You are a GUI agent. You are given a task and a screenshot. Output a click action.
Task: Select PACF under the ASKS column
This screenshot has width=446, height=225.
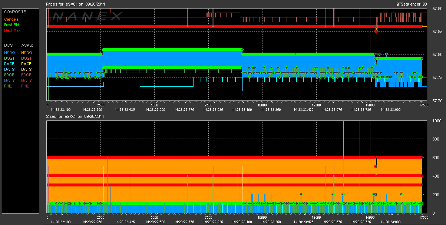pyautogui.click(x=27, y=64)
